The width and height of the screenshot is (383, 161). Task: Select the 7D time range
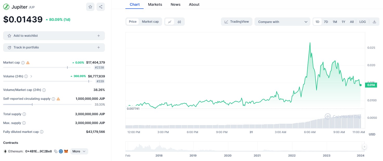pos(326,22)
